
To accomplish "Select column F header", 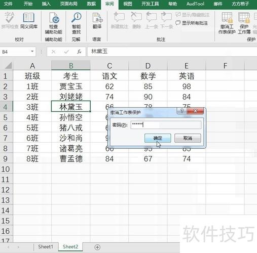I will click(225, 66).
